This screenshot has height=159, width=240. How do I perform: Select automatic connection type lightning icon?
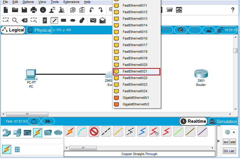[70, 131]
